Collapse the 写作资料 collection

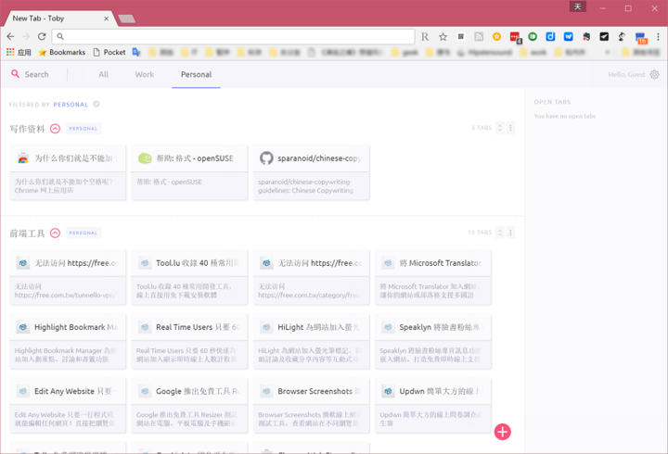click(55, 129)
